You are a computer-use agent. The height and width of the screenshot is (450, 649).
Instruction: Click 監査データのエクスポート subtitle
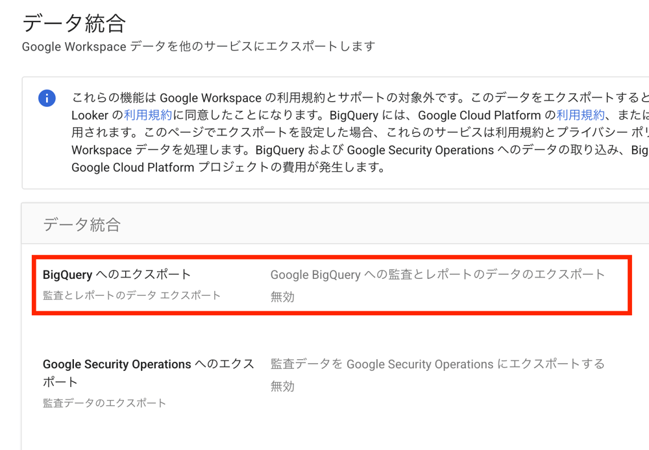[x=104, y=403]
